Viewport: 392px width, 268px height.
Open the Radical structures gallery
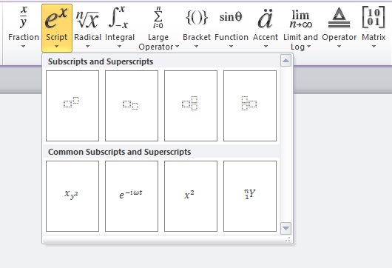pos(87,27)
